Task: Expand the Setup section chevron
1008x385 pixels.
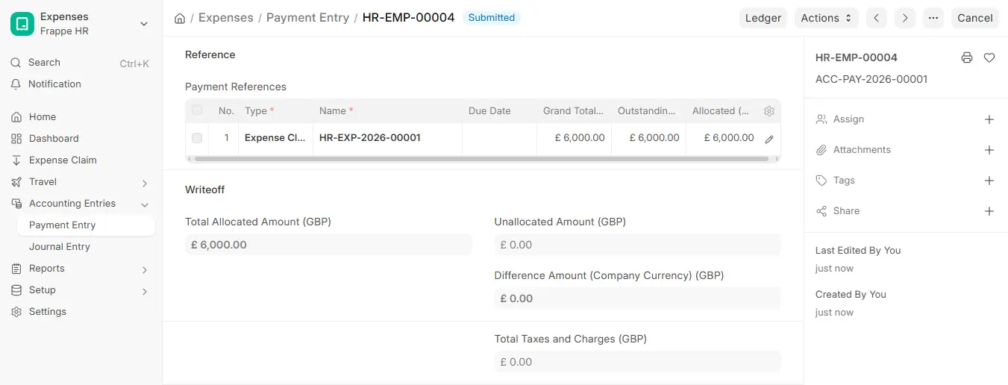Action: pyautogui.click(x=145, y=291)
